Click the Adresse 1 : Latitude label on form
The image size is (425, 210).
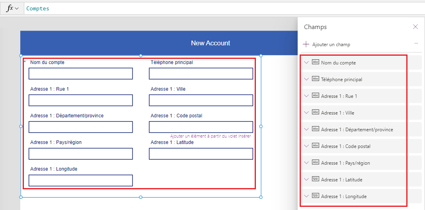[x=172, y=142]
